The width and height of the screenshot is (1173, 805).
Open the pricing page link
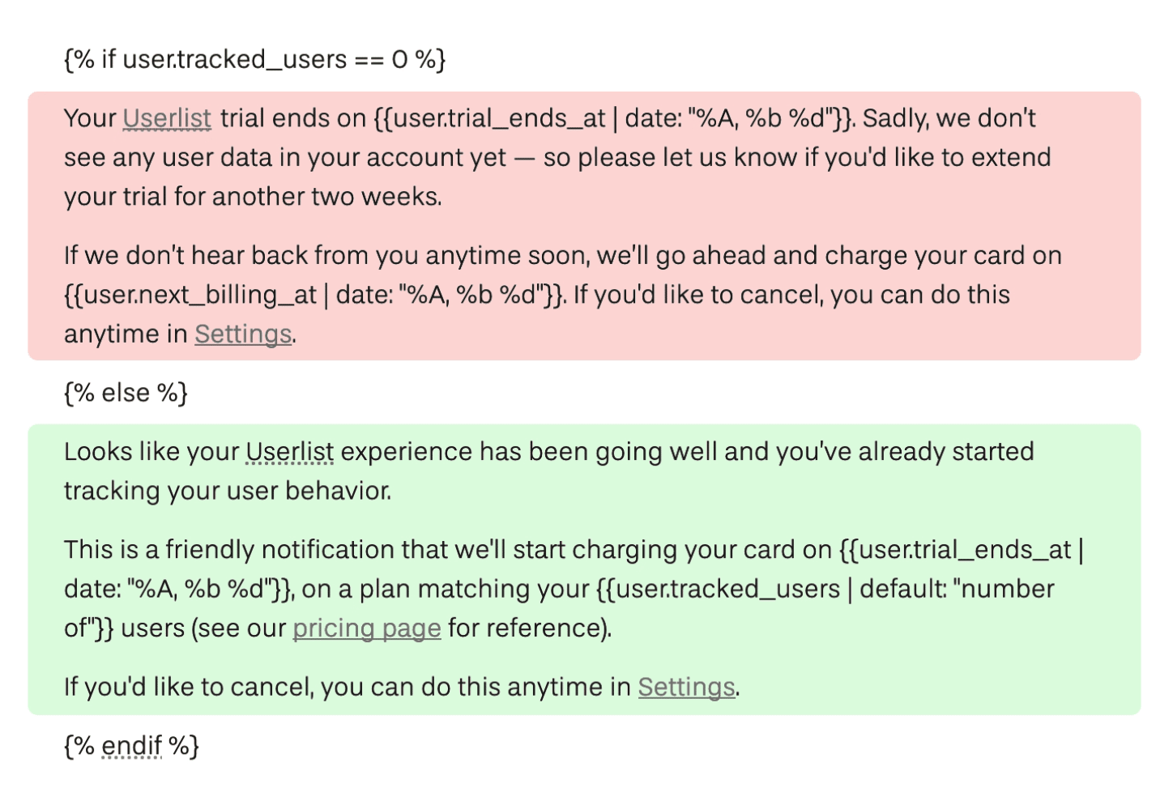[x=367, y=628]
